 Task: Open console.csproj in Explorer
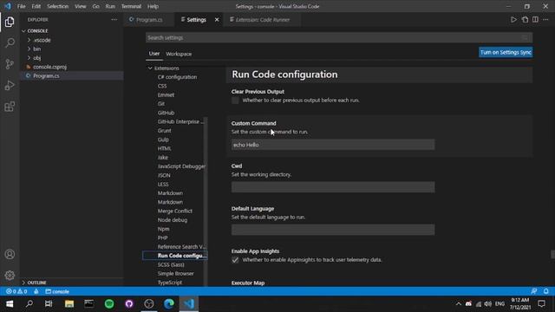[x=50, y=67]
